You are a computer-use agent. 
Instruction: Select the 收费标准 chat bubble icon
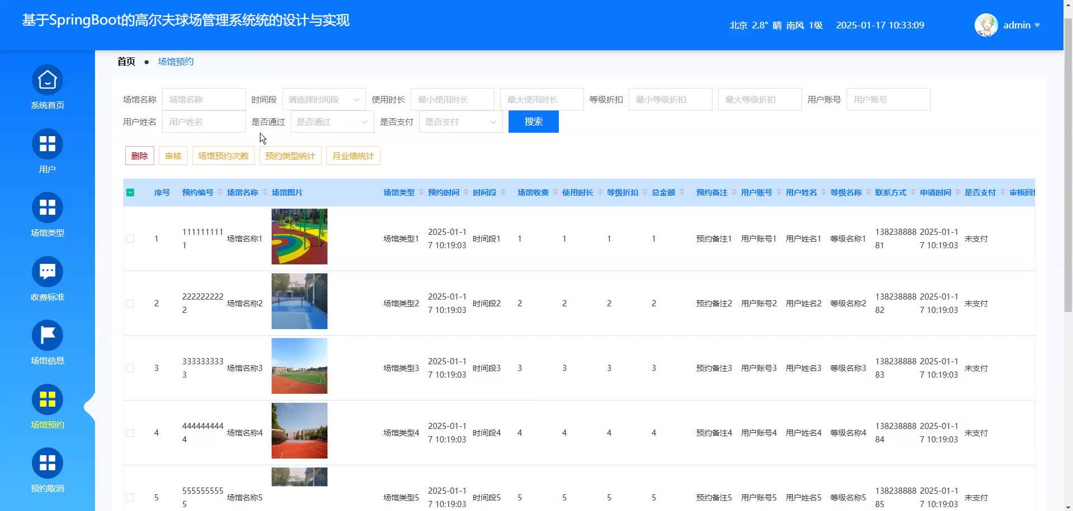click(48, 272)
